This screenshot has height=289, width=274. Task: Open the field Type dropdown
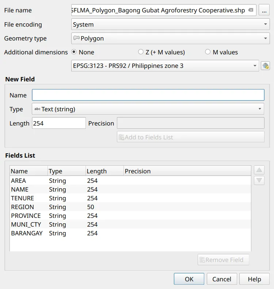pyautogui.click(x=148, y=109)
